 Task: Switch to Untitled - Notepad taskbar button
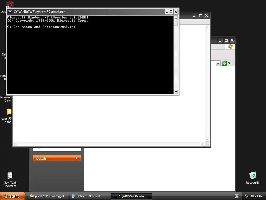89,196
